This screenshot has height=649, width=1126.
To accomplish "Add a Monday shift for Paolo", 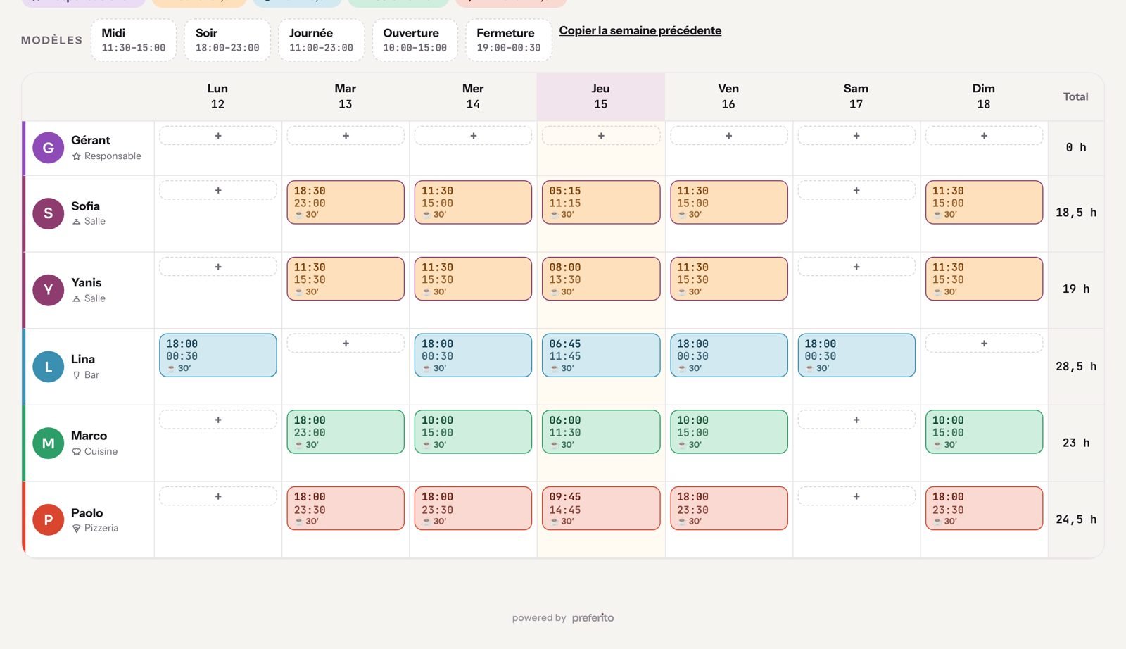I will pyautogui.click(x=218, y=496).
